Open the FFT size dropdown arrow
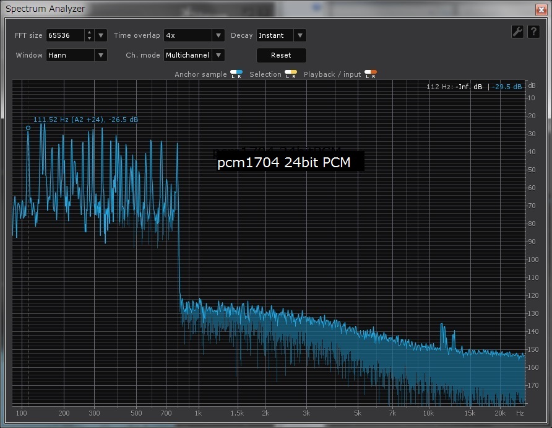Image resolution: width=552 pixels, height=428 pixels. (x=101, y=35)
